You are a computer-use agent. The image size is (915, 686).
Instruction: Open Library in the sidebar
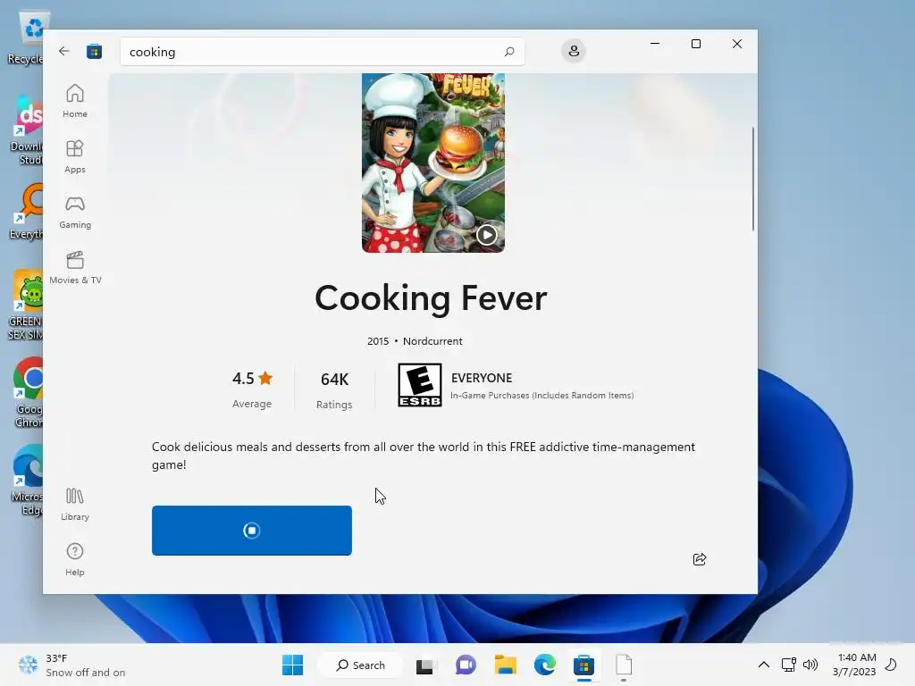point(75,504)
